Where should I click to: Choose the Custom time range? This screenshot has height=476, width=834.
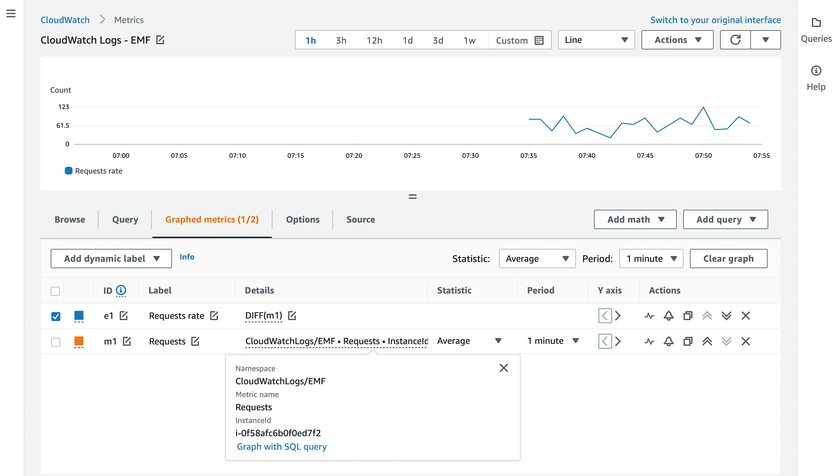(x=520, y=40)
